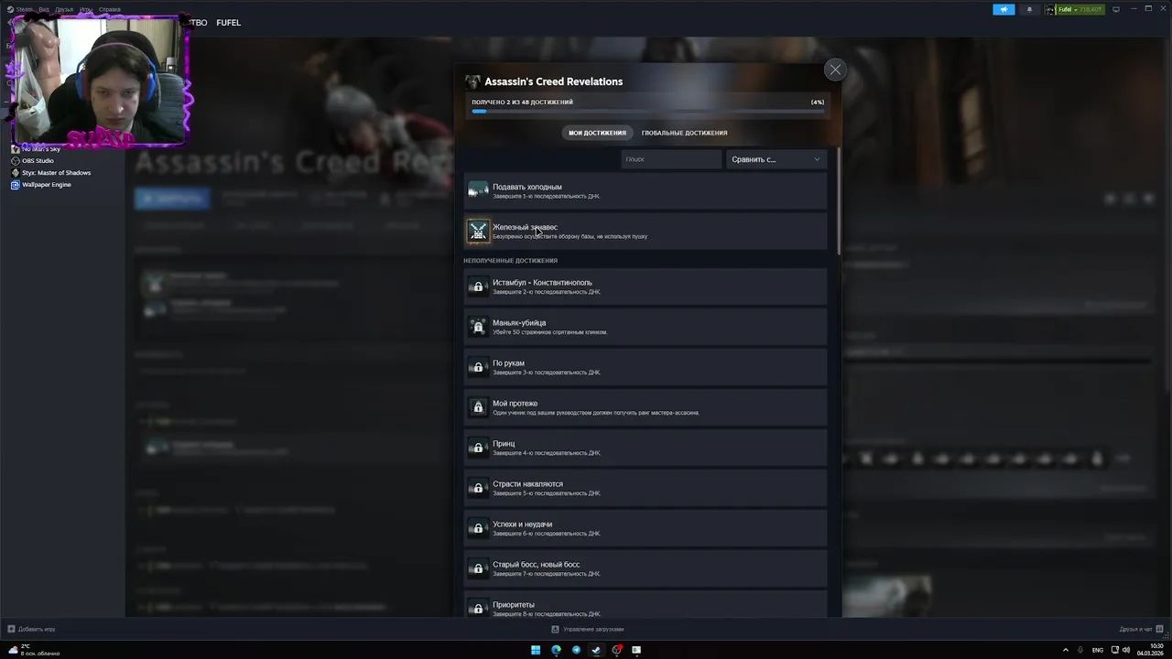The width and height of the screenshot is (1172, 659).
Task: Select the Подавать холодным achievement title
Action: point(527,187)
